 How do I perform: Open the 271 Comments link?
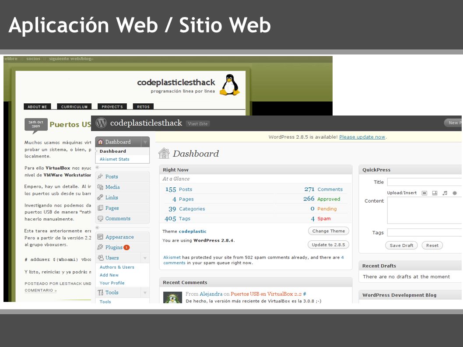324,189
